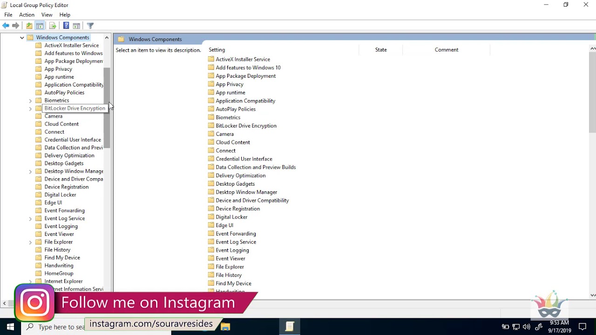Expand the Event Log Service tree node

[30, 218]
